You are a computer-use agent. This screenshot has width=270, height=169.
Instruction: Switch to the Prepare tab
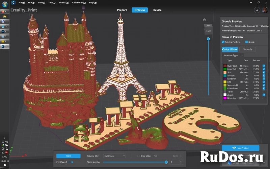click(x=122, y=10)
